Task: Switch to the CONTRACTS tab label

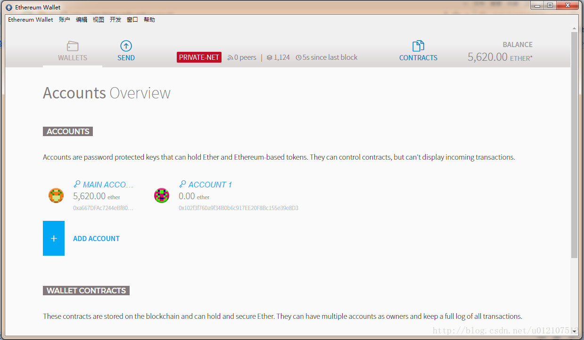Action: coord(418,58)
